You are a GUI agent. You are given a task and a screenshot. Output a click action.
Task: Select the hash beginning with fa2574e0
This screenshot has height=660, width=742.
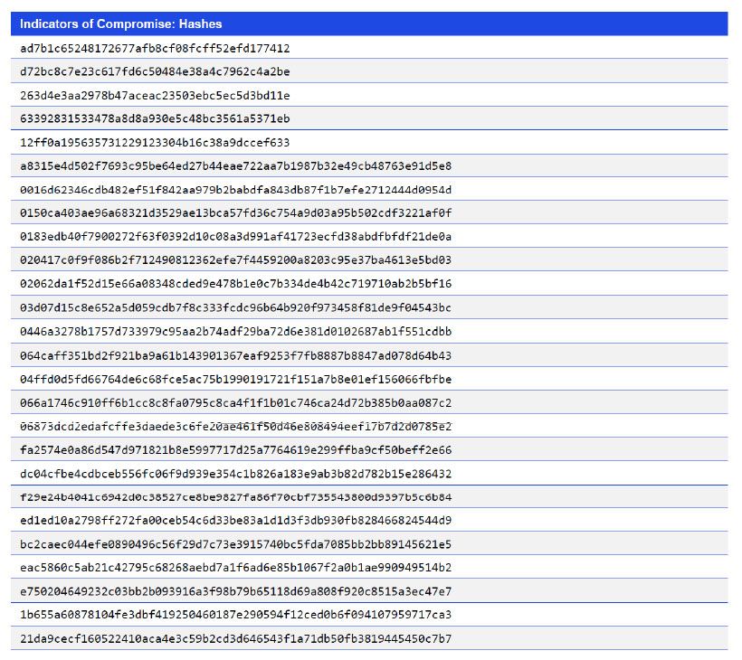tap(235, 449)
